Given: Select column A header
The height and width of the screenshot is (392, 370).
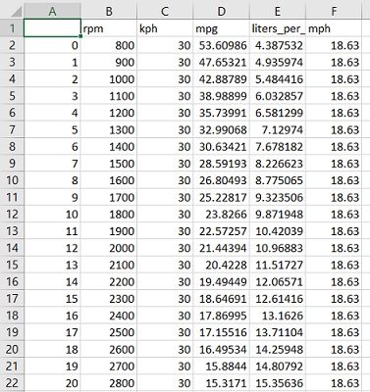Looking at the screenshot, I should [x=52, y=12].
